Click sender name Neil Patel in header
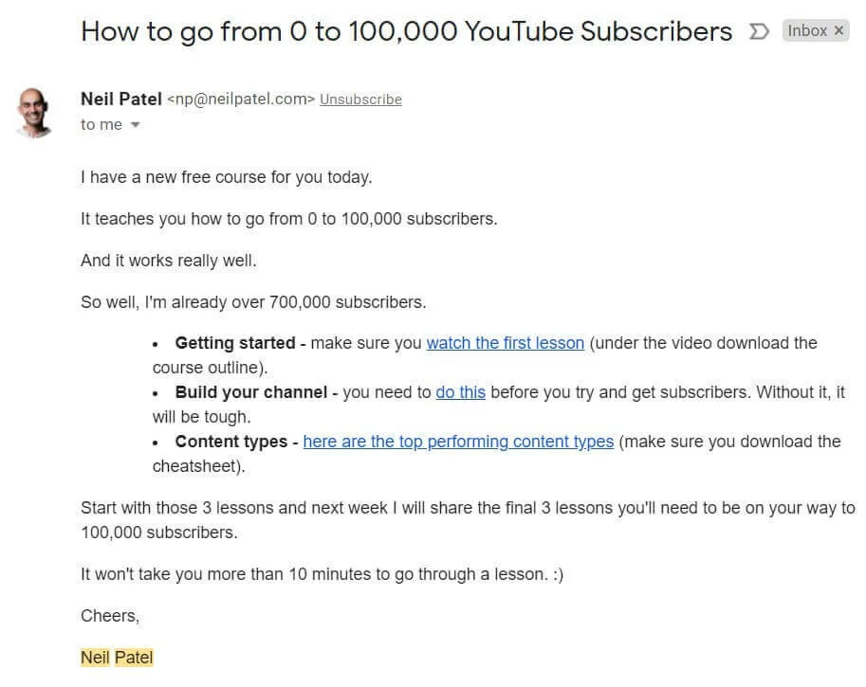Screen dimensions: 866x687 pyautogui.click(x=121, y=99)
